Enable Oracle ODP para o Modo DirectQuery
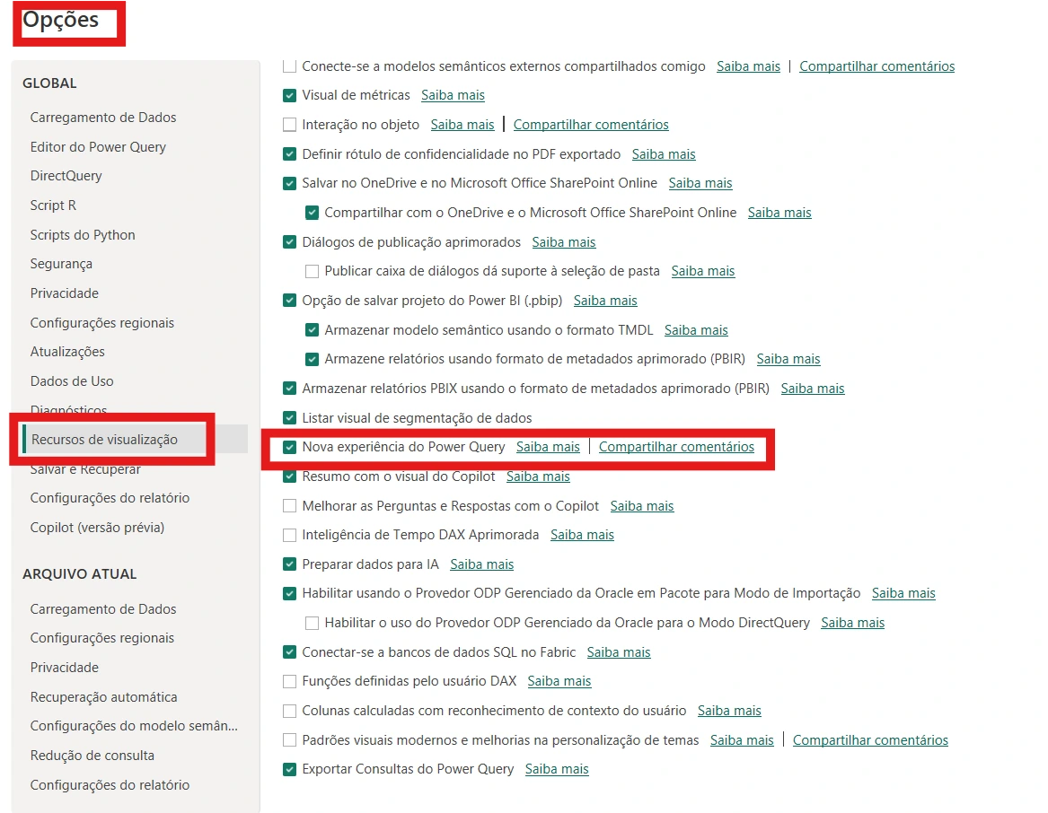Image resolution: width=1048 pixels, height=813 pixels. click(312, 623)
